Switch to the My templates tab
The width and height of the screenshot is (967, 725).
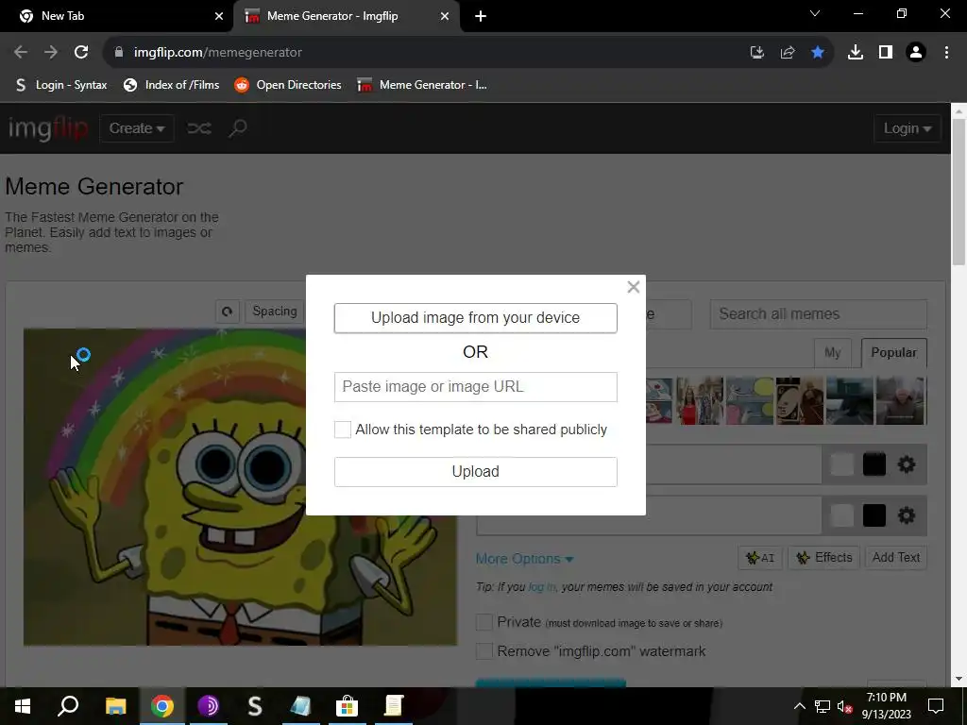[832, 353]
